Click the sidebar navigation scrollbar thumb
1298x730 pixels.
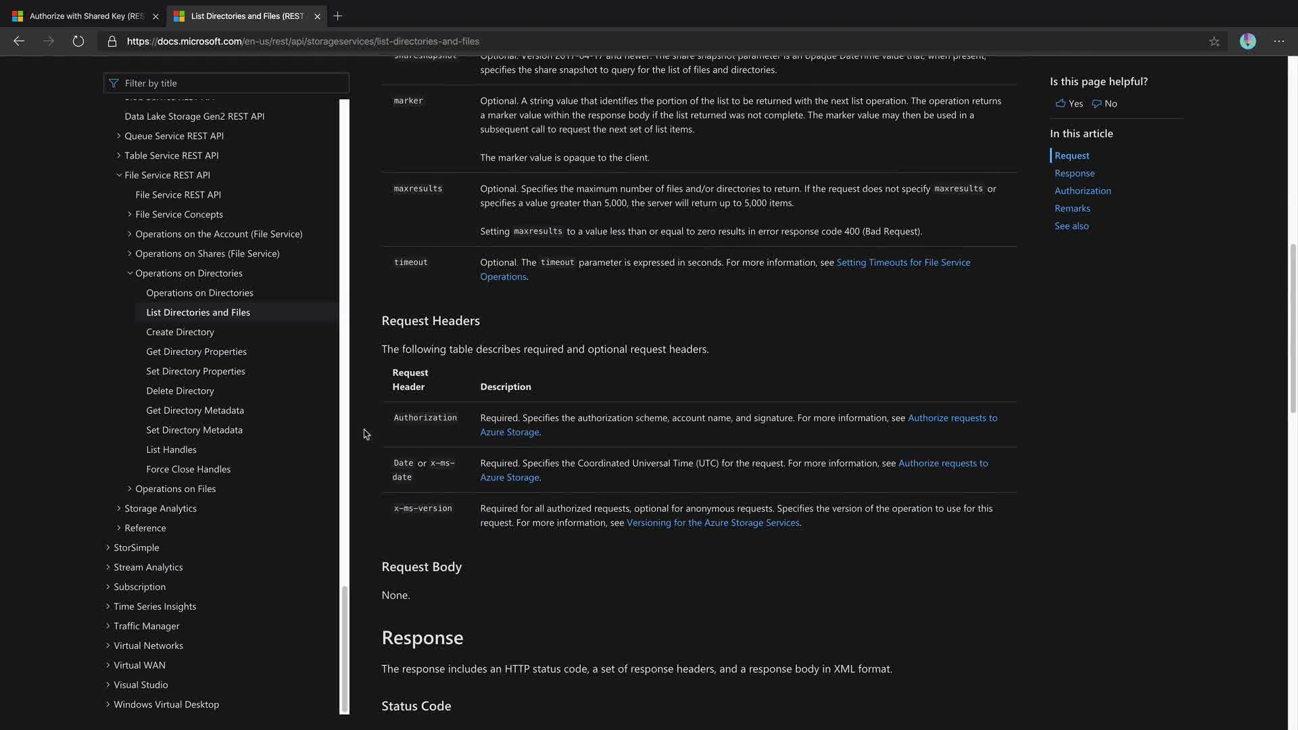click(345, 648)
